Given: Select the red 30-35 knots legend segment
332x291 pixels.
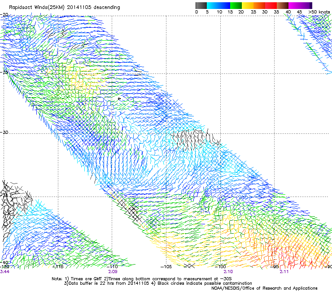Looking at the screenshot, I should (x=271, y=5).
